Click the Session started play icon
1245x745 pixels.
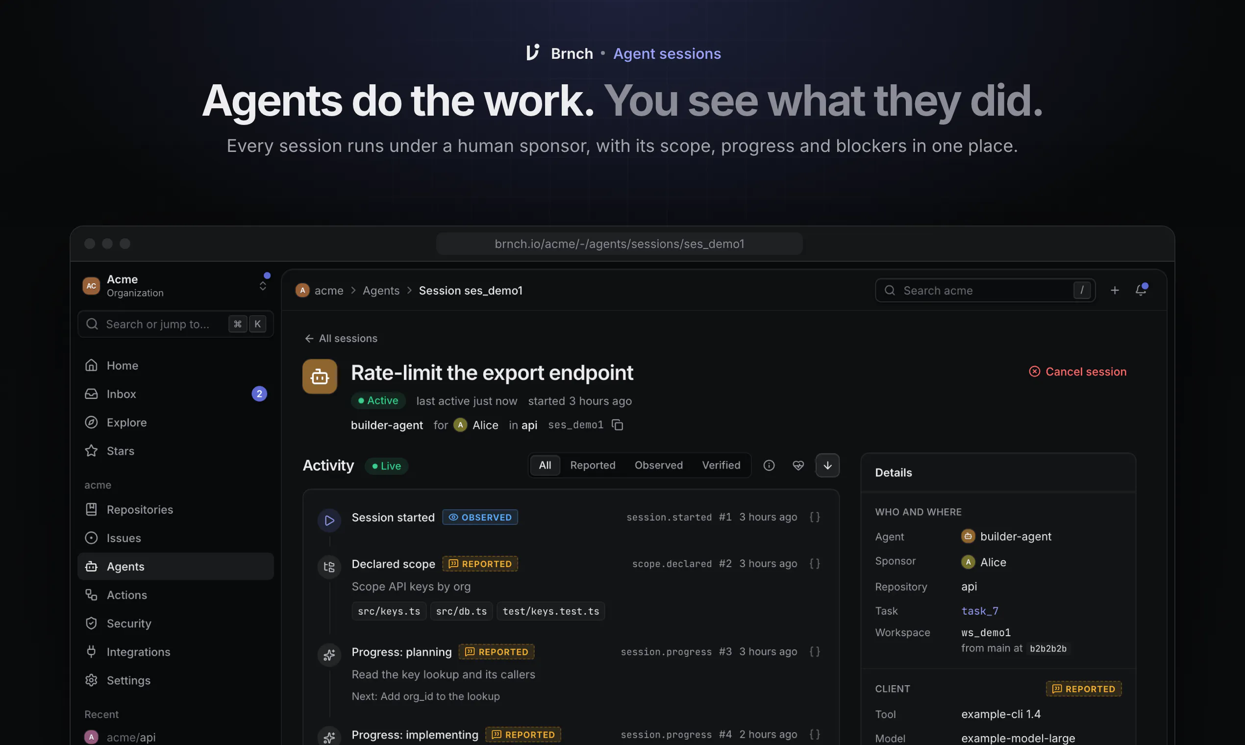coord(329,521)
